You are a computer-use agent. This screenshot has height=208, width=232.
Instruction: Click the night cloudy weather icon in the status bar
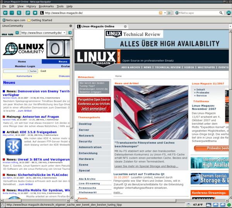tap(208, 205)
